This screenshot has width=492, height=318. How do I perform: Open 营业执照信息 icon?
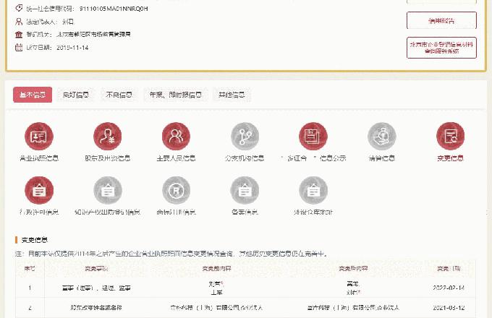coord(39,137)
